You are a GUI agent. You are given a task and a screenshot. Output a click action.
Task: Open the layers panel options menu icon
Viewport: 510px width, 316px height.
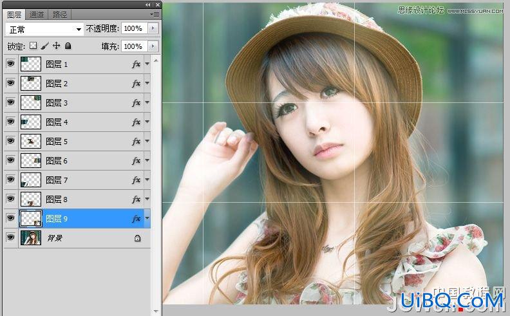(155, 14)
